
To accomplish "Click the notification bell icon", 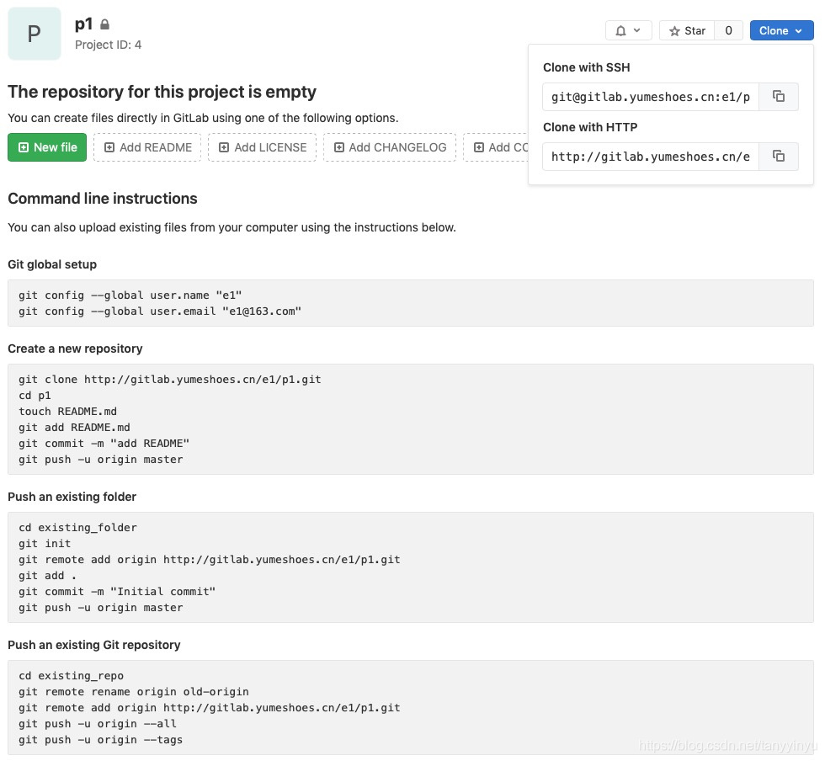I will pyautogui.click(x=620, y=31).
